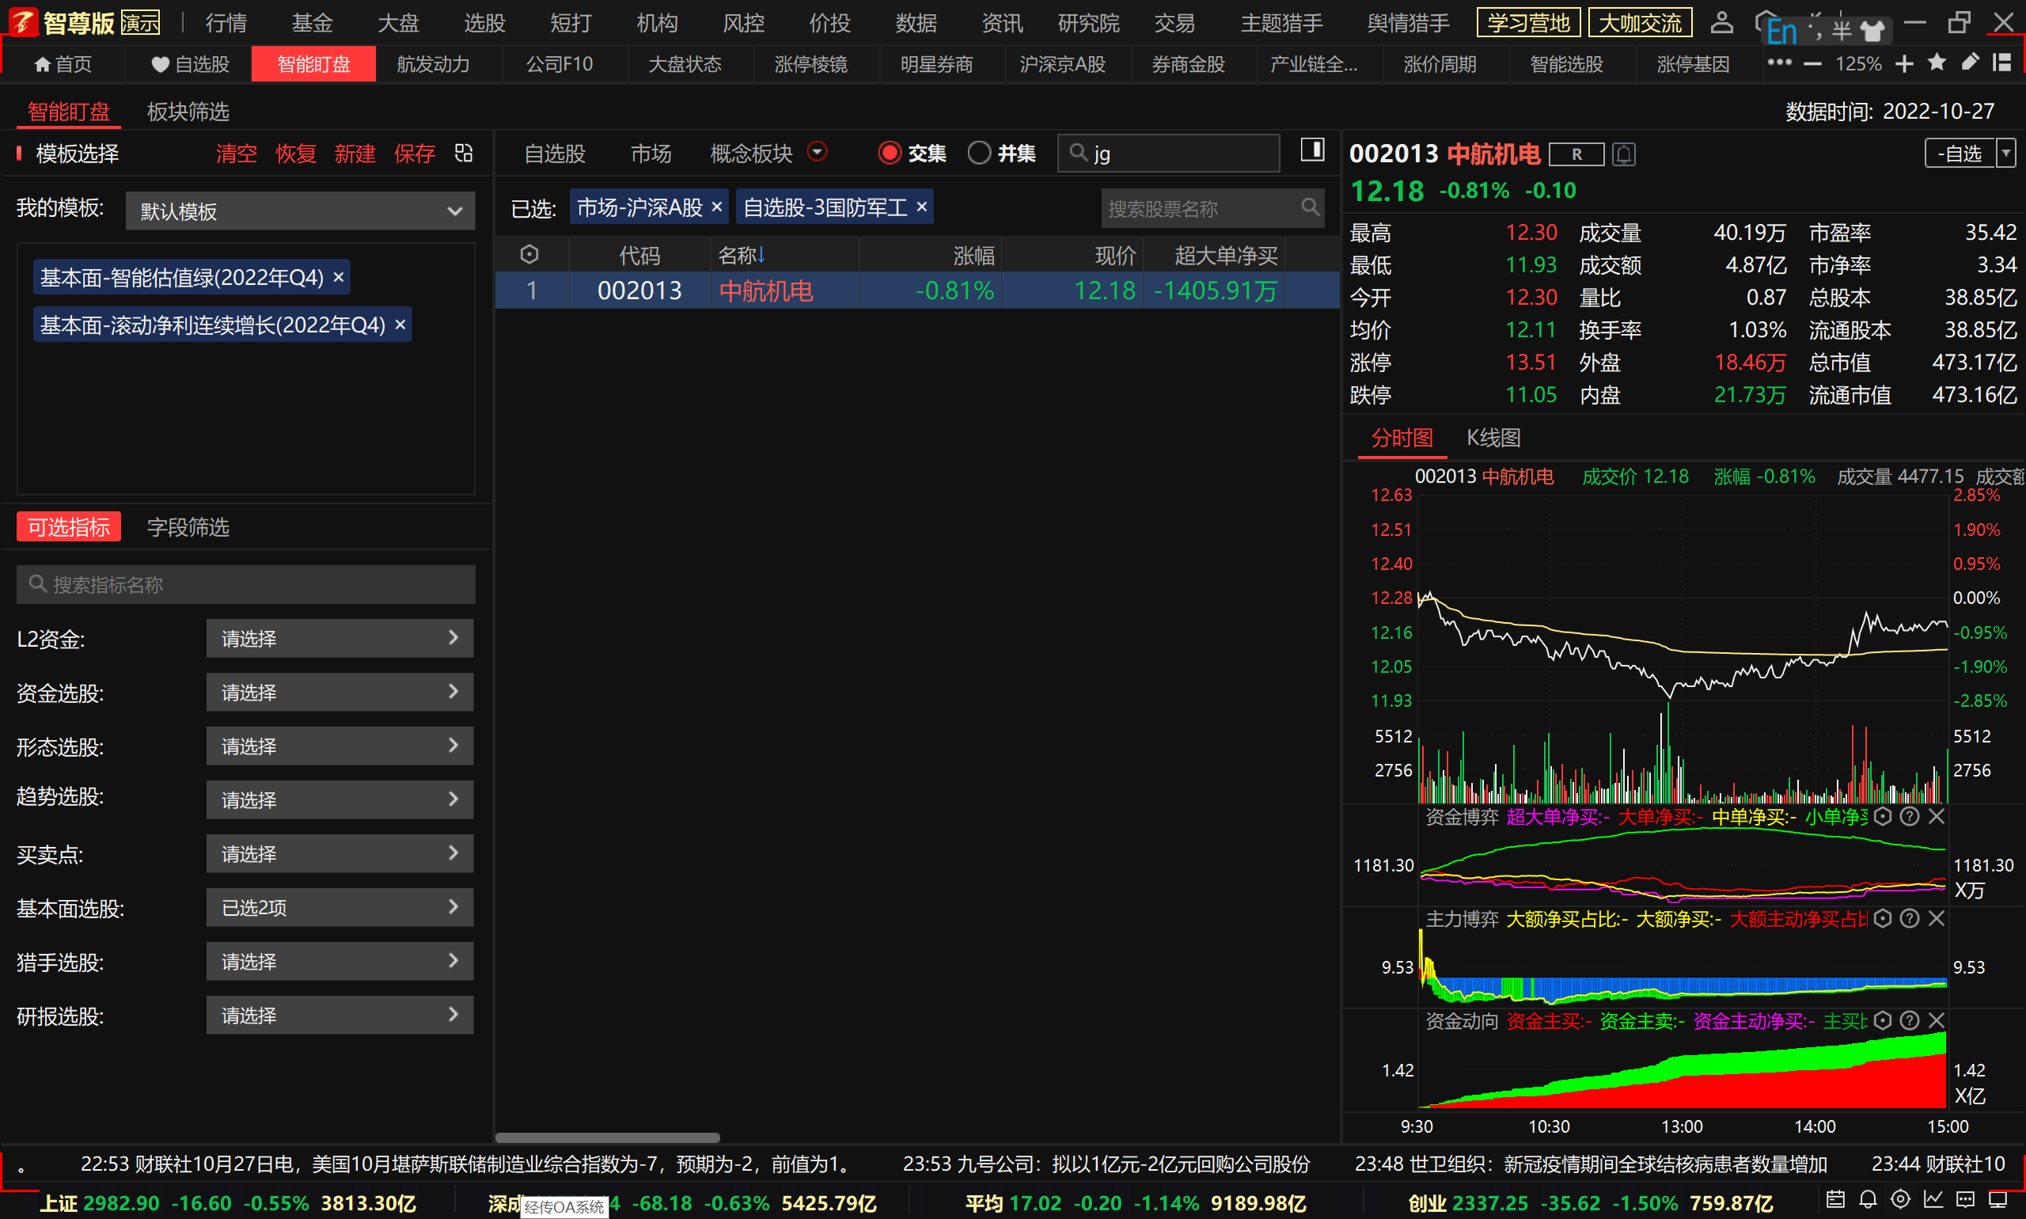Click the star favorites icon in tab bar

pos(1937,63)
